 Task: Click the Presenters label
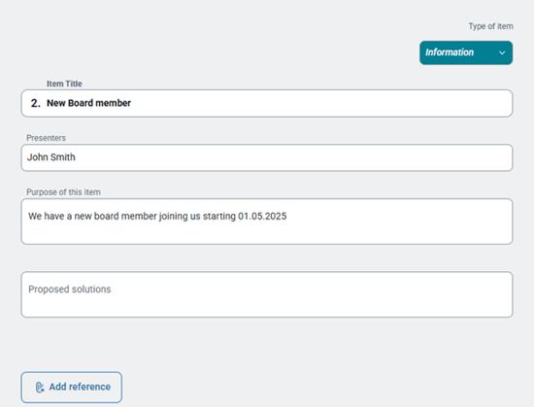click(46, 138)
